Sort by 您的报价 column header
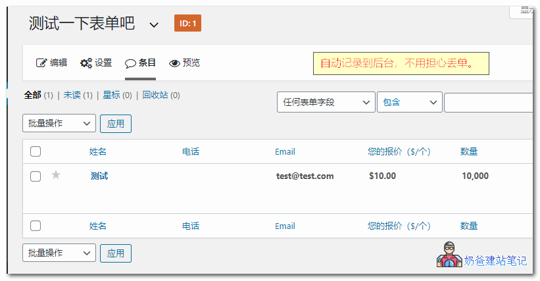 click(399, 151)
